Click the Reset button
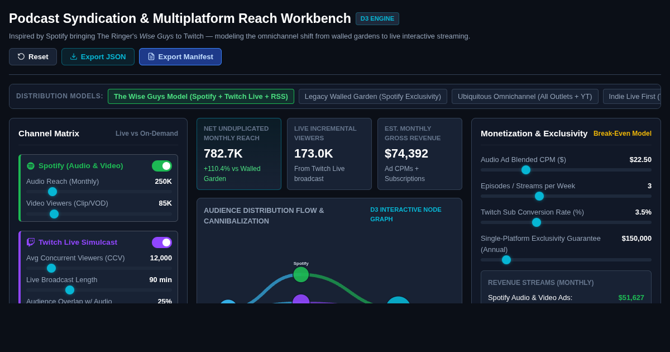670x352 pixels. 33,56
